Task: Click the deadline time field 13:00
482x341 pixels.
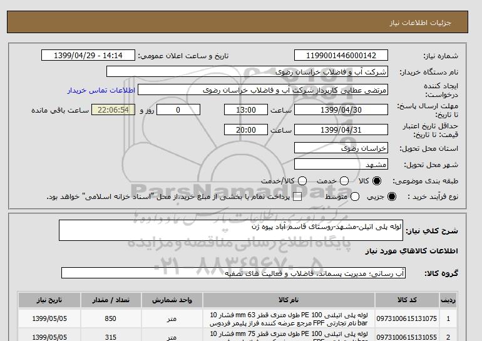Action: [x=246, y=109]
